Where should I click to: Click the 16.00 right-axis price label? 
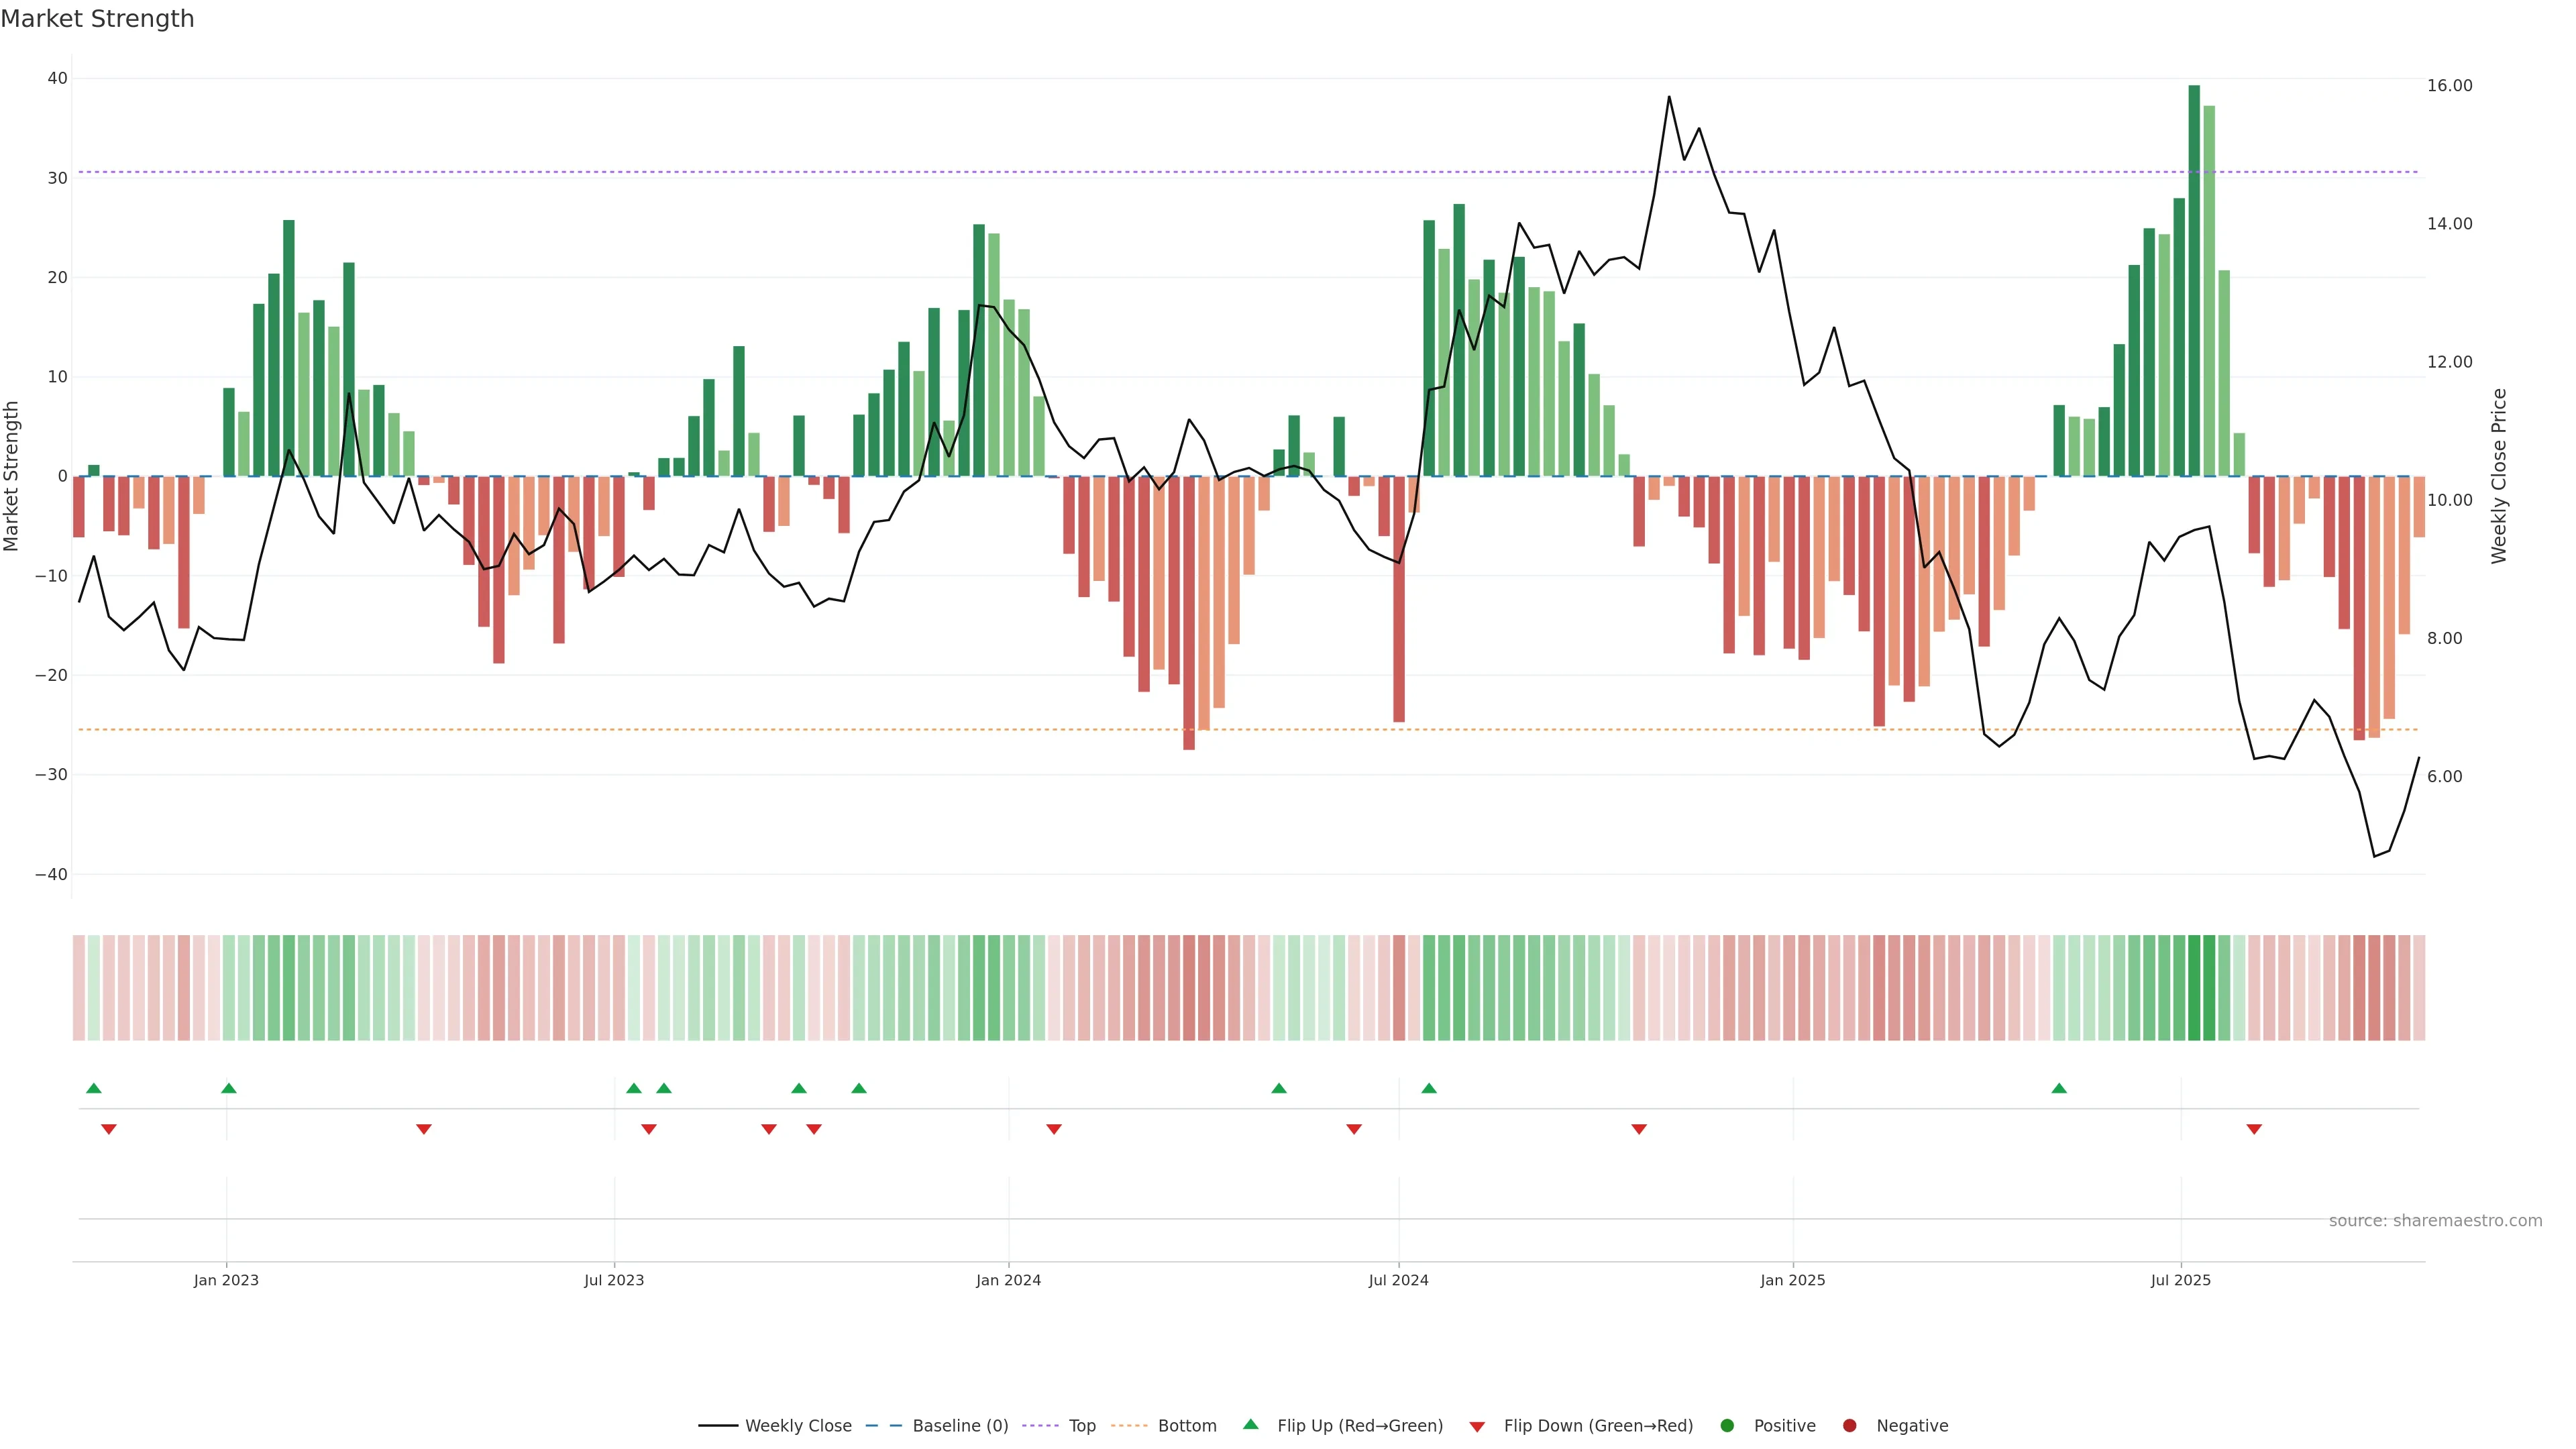2449,86
